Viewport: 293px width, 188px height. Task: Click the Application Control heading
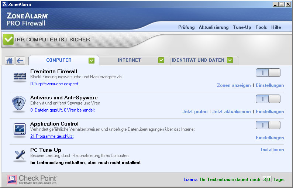[54, 124]
